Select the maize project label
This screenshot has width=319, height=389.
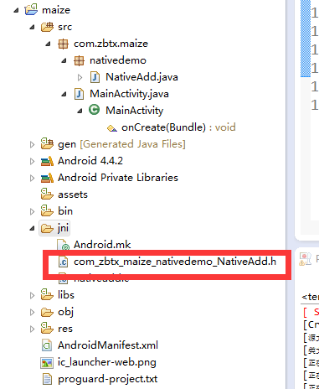coord(56,10)
